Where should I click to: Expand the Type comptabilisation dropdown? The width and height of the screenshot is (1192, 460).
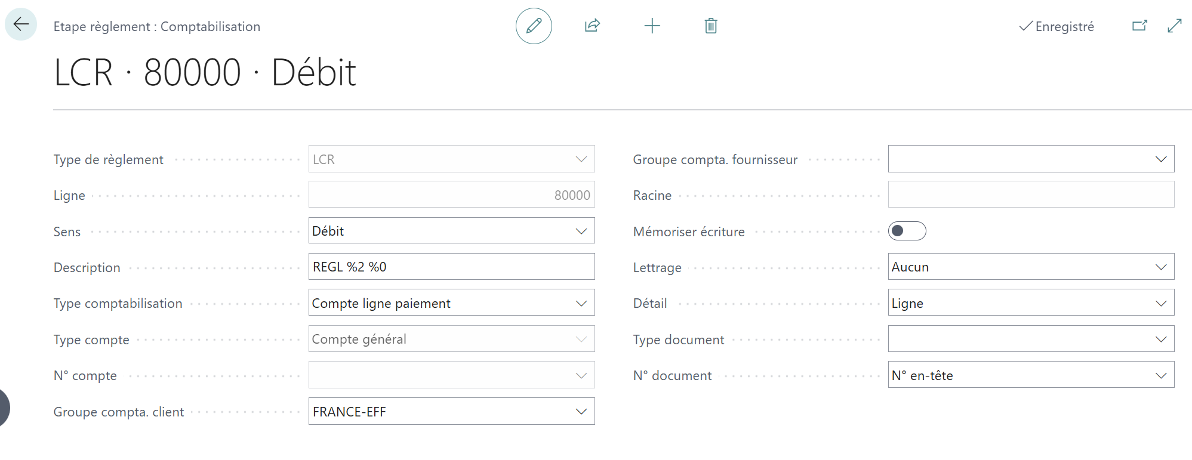[451, 303]
